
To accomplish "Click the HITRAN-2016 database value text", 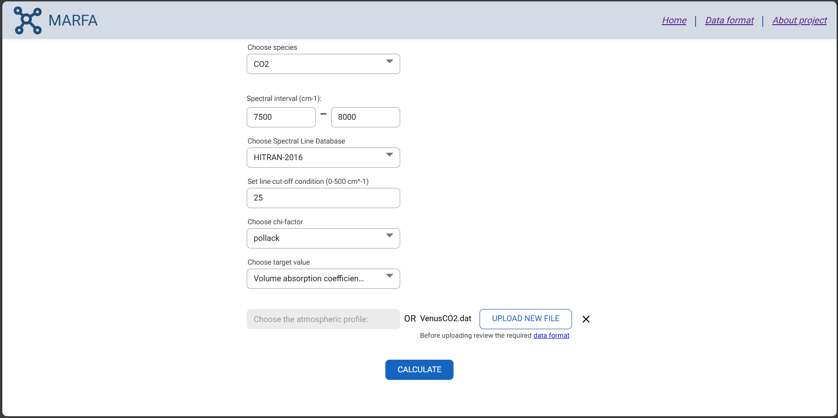I will [x=278, y=157].
